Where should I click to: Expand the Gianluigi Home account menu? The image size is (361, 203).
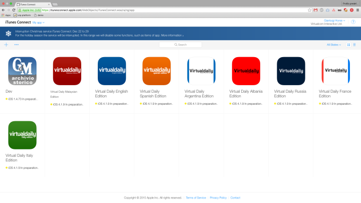pyautogui.click(x=332, y=21)
